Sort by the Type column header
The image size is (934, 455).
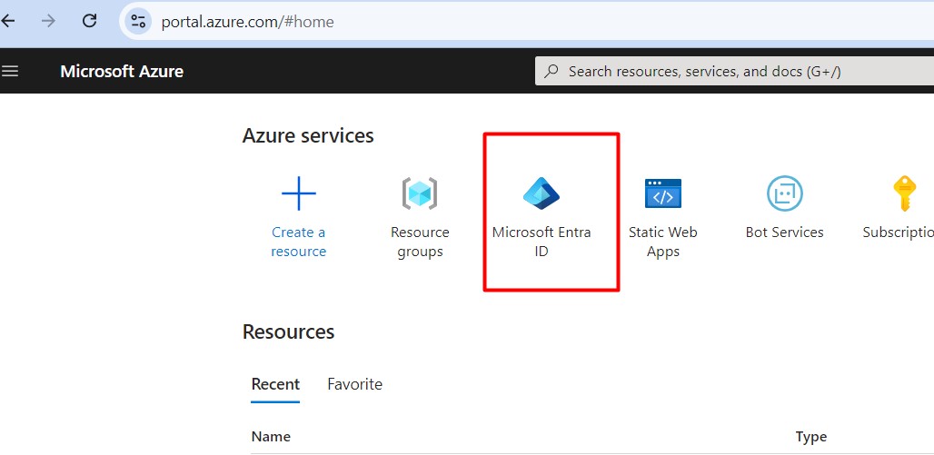[x=811, y=437]
